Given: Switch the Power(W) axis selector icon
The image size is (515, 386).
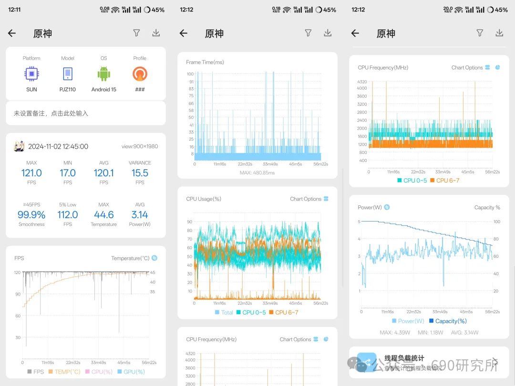Looking at the screenshot, I should pyautogui.click(x=387, y=207).
